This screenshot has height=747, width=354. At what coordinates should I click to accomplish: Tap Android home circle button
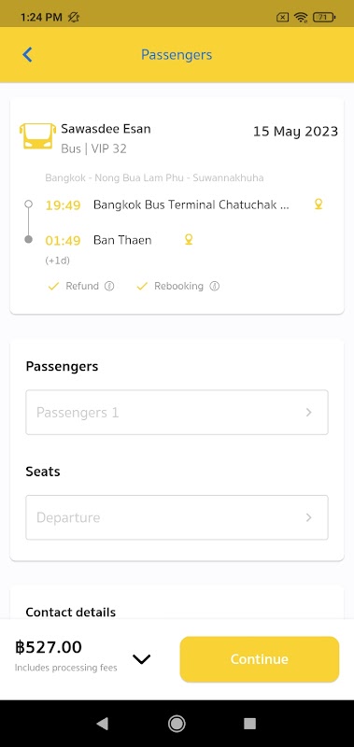177,724
